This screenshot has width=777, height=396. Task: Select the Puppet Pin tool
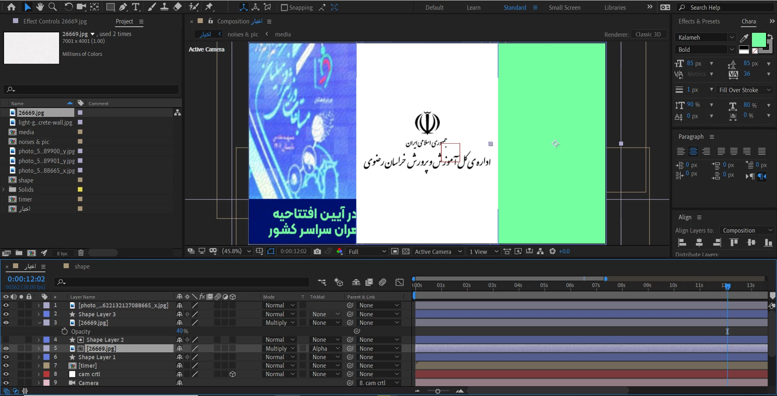click(x=209, y=7)
